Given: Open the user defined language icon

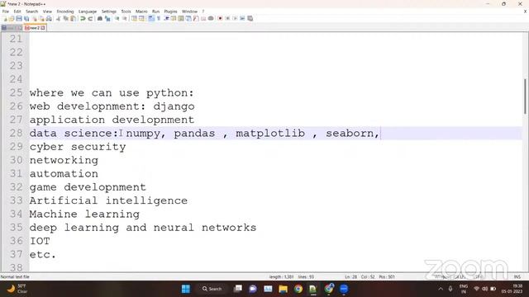Looking at the screenshot, I should 174,18.
